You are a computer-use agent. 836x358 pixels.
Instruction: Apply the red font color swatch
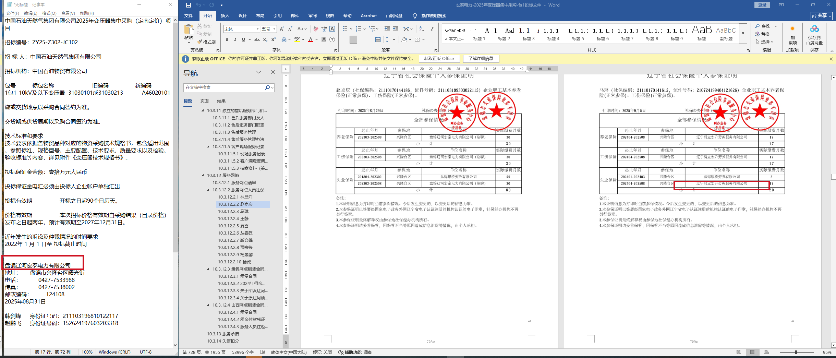tap(311, 39)
